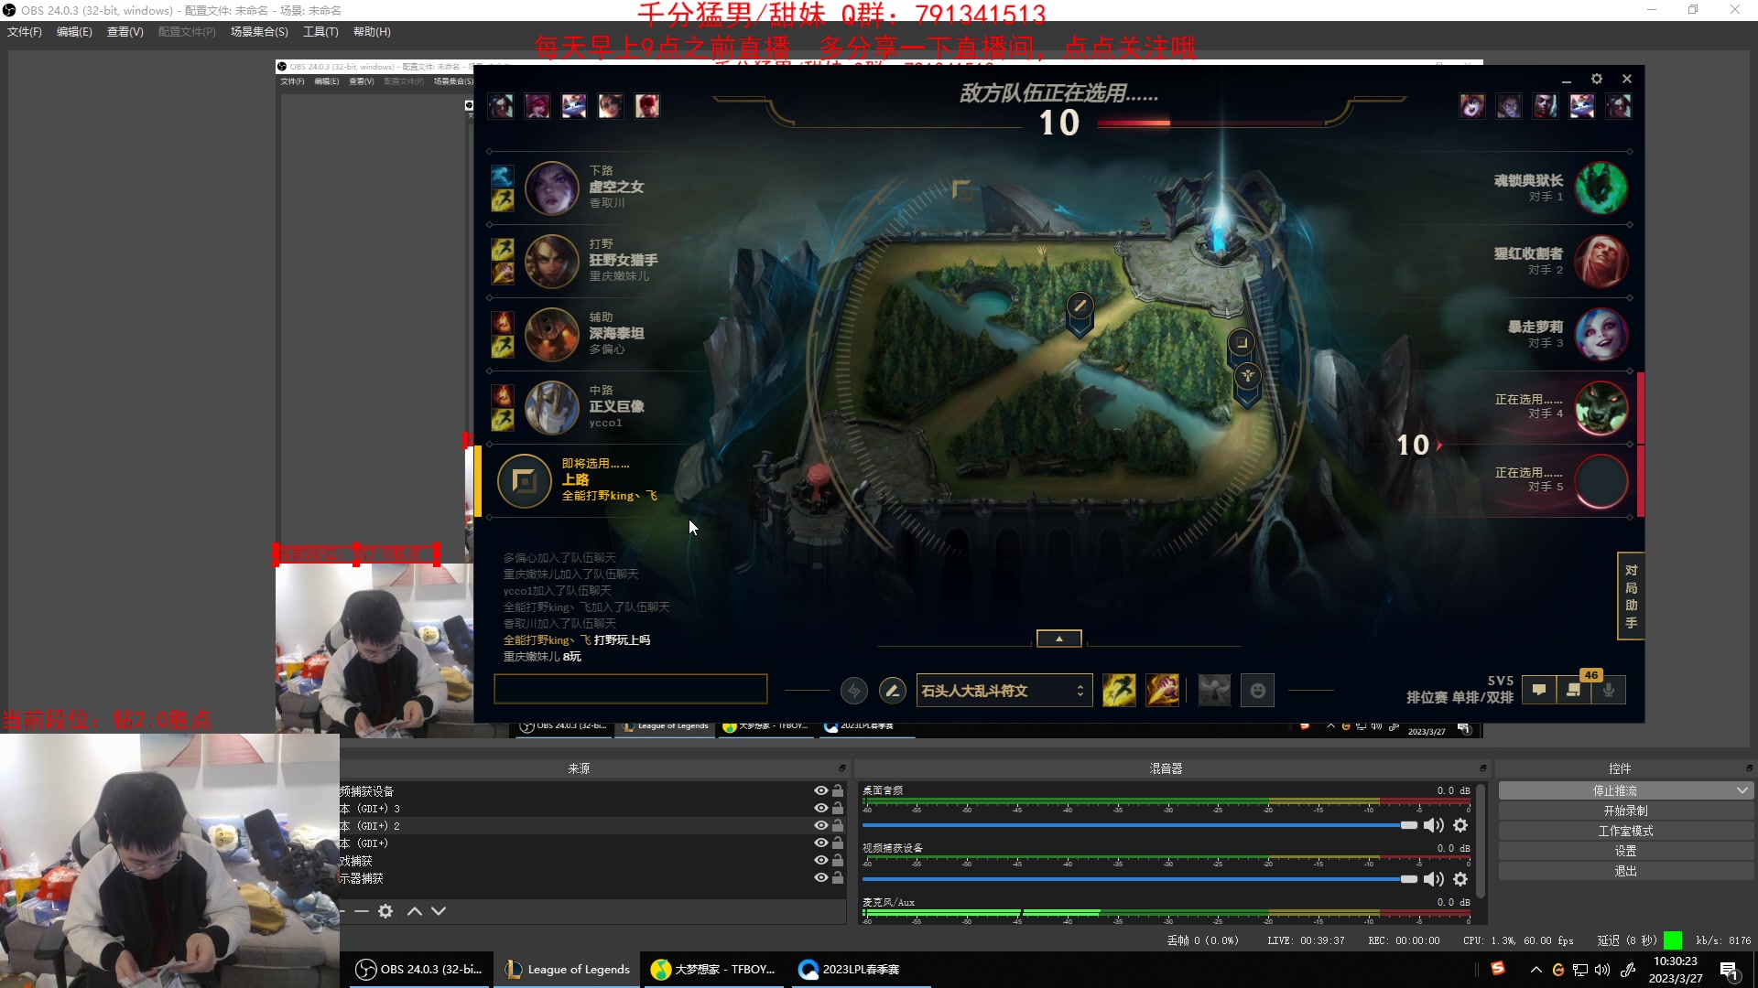Open the 对局助手 side tab
Image resolution: width=1758 pixels, height=988 pixels.
click(x=1631, y=596)
